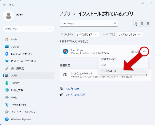Choose アンインストール from the menu
155x125 pixels.
(x=123, y=71)
